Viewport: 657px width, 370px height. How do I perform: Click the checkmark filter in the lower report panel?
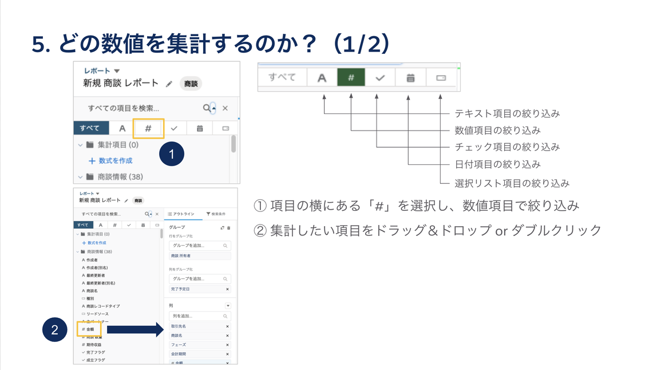tap(129, 225)
